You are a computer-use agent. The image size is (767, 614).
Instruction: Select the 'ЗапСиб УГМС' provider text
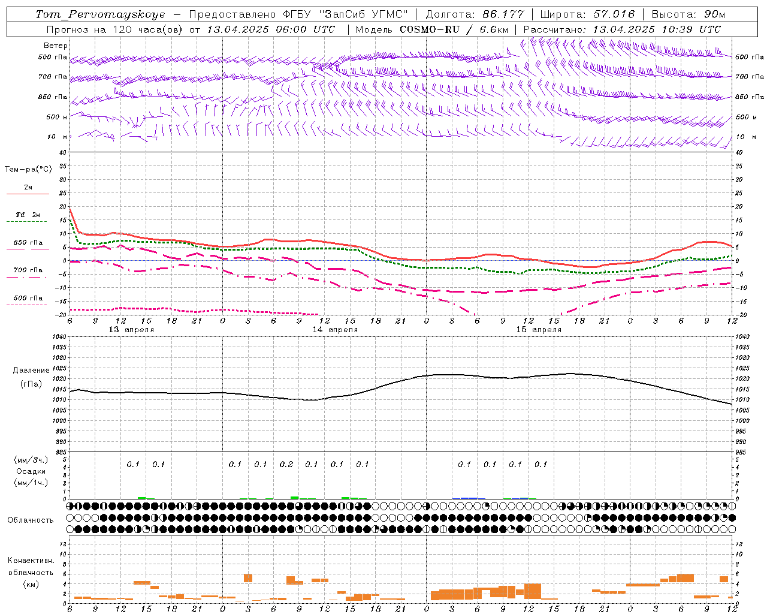364,14
